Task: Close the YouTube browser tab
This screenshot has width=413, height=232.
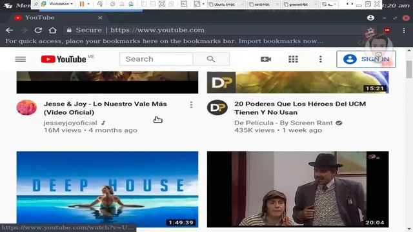Action: tap(100, 17)
